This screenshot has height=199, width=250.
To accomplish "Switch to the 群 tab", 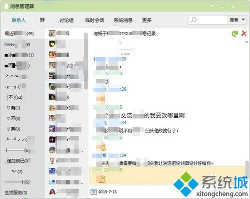I will pos(42,20).
